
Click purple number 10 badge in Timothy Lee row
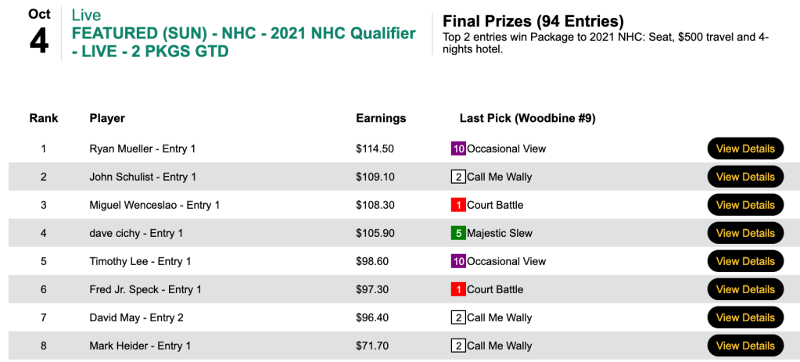click(x=458, y=261)
